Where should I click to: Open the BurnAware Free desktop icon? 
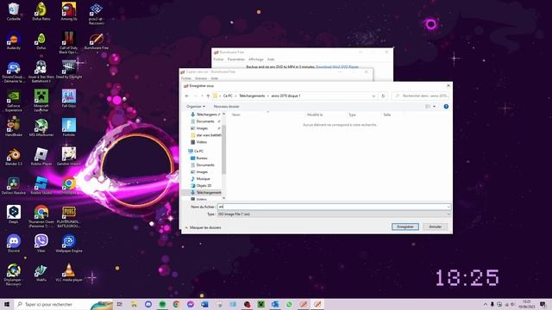(96, 40)
